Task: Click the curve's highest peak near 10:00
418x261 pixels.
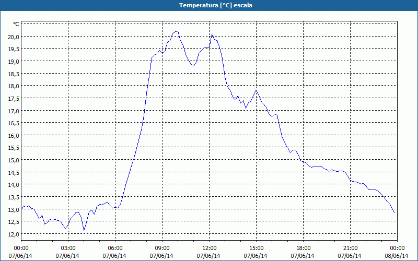Action: coord(177,31)
